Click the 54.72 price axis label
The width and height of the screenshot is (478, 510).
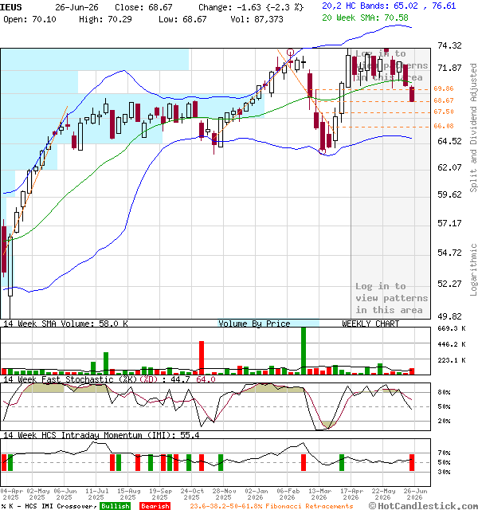pos(449,253)
